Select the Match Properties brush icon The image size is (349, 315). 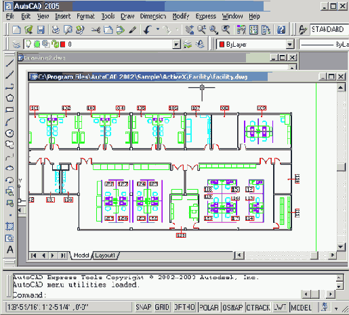tap(133, 30)
